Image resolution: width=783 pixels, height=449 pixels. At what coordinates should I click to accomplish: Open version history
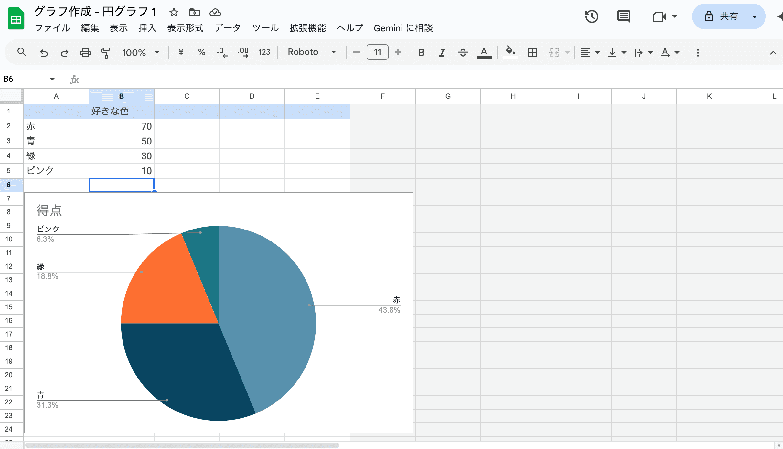tap(592, 16)
